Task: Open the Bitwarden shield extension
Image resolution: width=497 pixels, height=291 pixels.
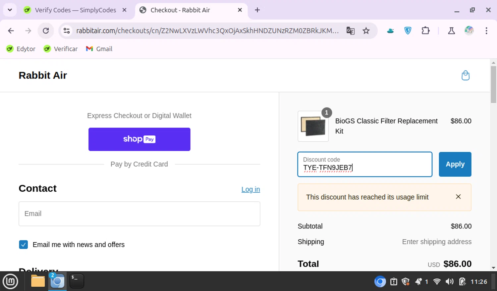Action: pyautogui.click(x=408, y=31)
